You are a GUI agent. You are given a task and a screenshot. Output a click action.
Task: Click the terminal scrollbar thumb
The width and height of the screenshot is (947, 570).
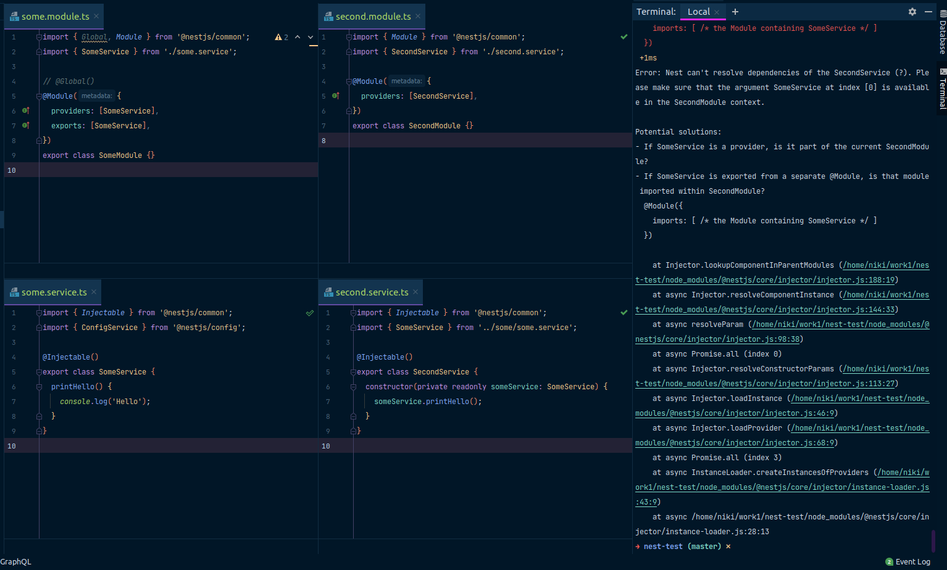coord(933,541)
